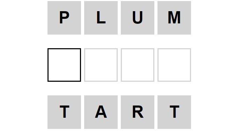
Task: Click the R letter tile
Action: (138, 112)
